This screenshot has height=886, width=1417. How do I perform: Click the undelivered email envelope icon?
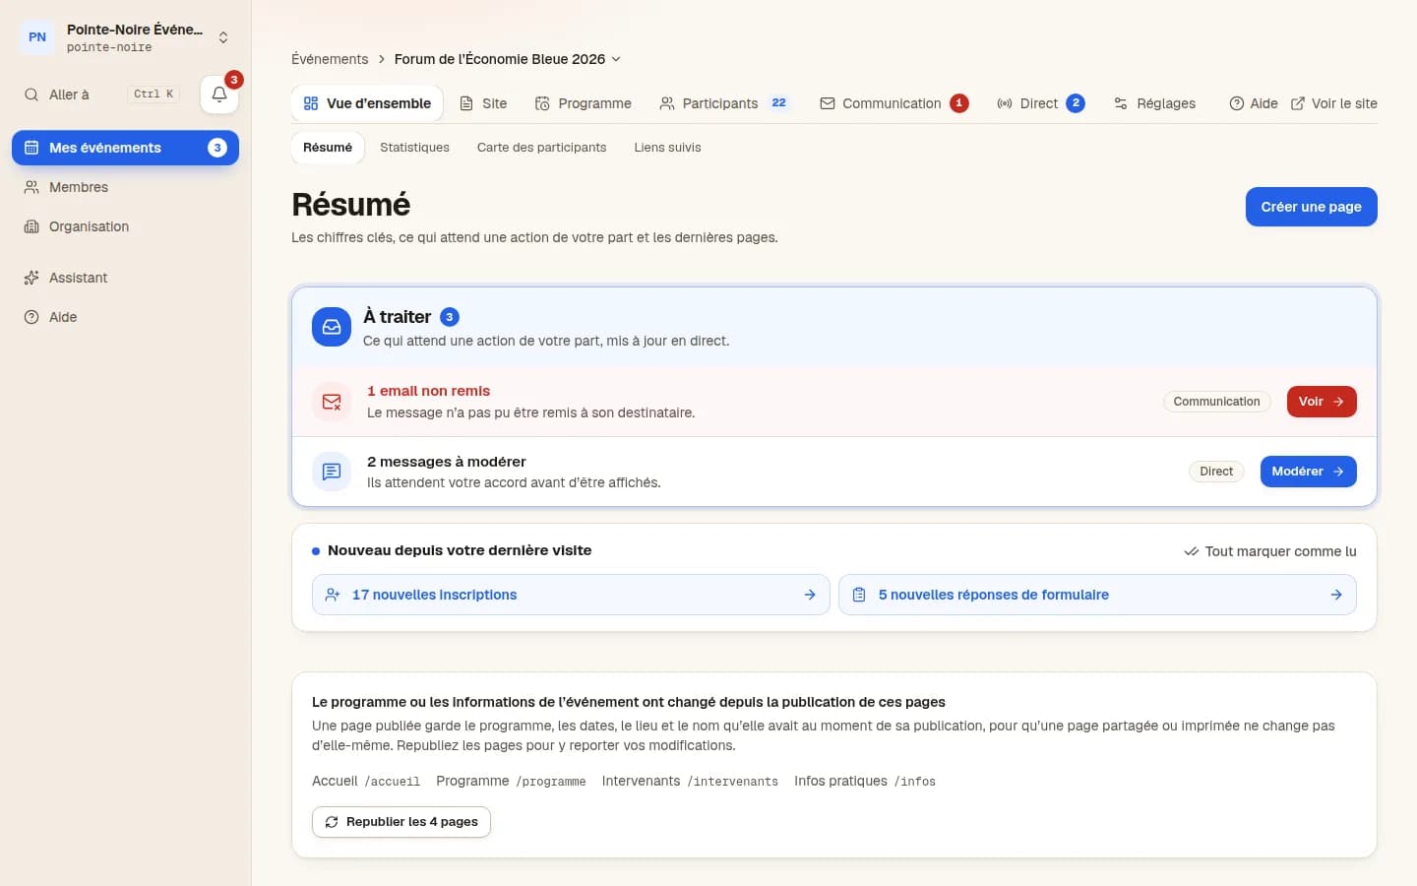[332, 402]
